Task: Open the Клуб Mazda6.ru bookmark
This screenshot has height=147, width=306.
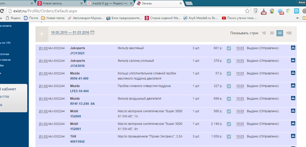Action: [200, 18]
